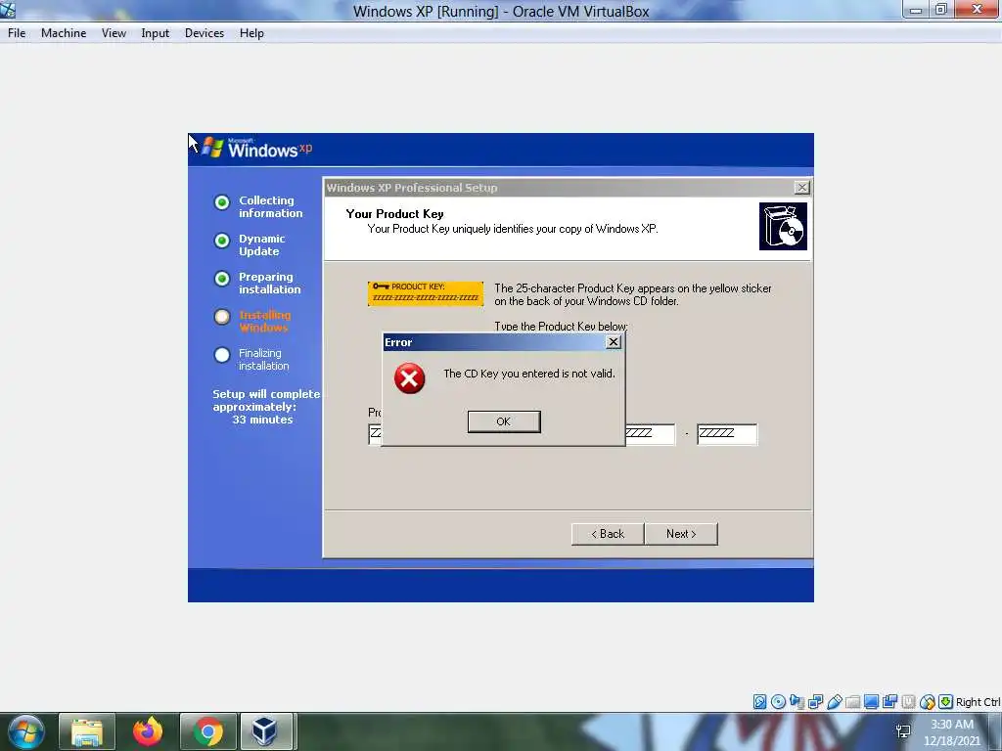Open the File menu
Image resolution: width=1002 pixels, height=751 pixels.
click(17, 33)
